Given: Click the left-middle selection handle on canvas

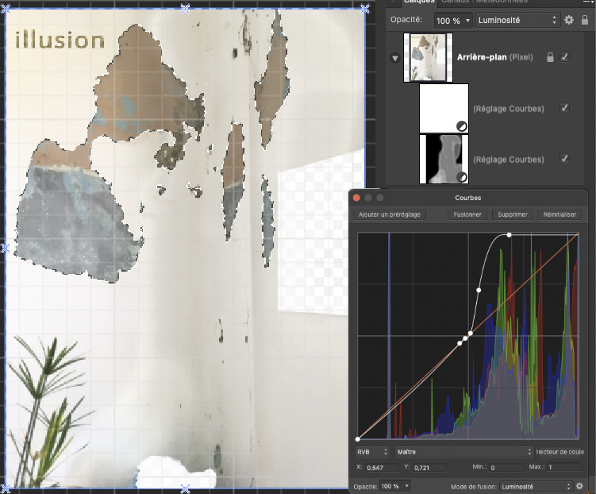Looking at the screenshot, I should pos(5,249).
